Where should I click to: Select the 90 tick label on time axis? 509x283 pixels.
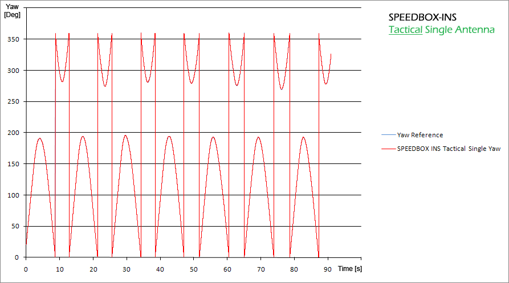coord(328,268)
